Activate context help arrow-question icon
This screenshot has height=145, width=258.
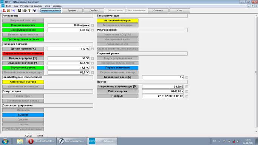[x=35, y=11]
